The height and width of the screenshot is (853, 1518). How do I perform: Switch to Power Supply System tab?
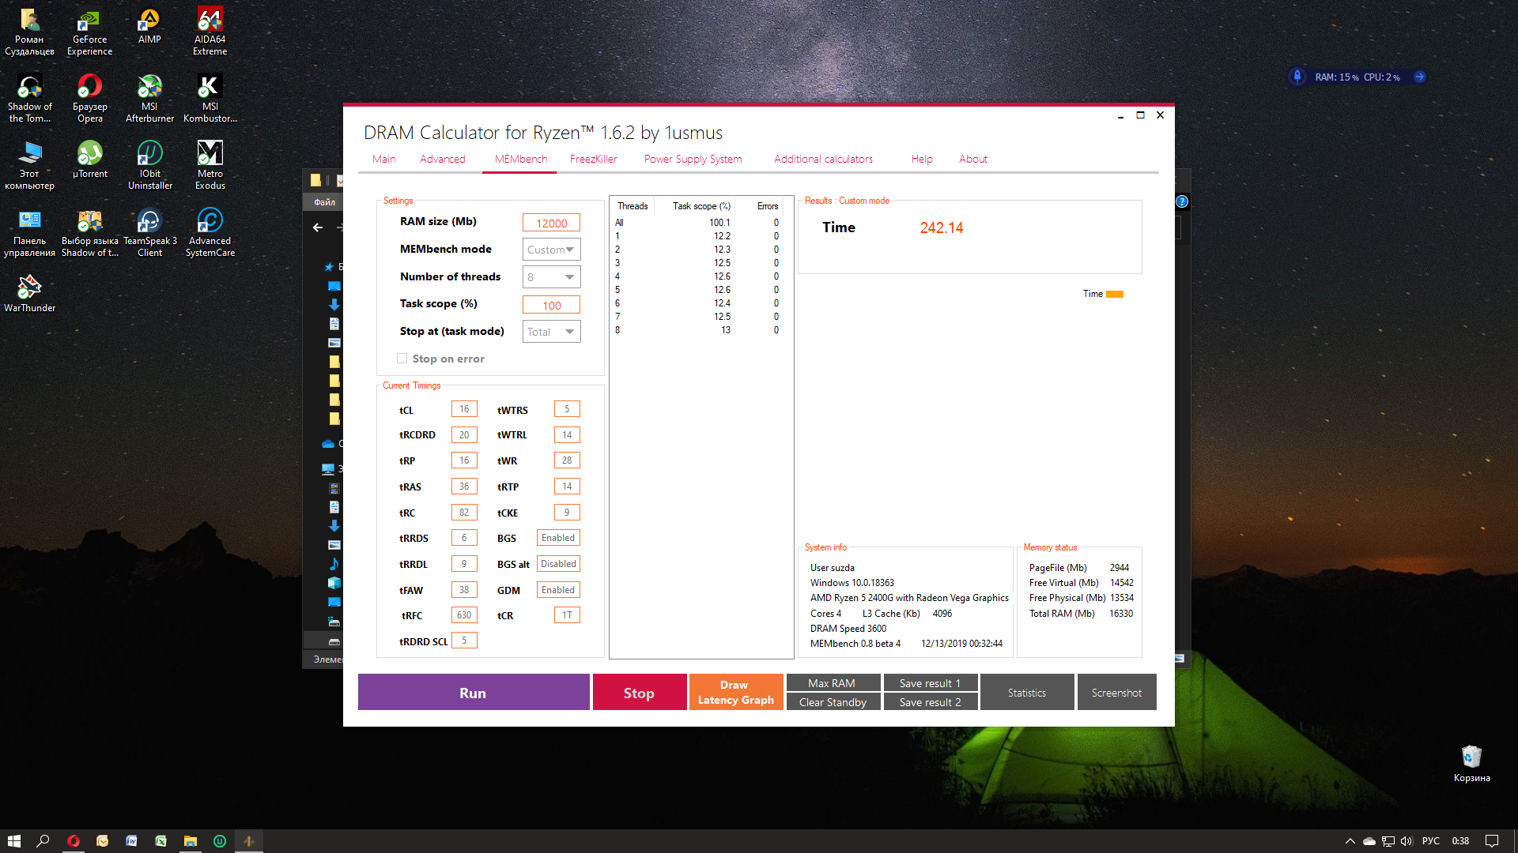693,159
